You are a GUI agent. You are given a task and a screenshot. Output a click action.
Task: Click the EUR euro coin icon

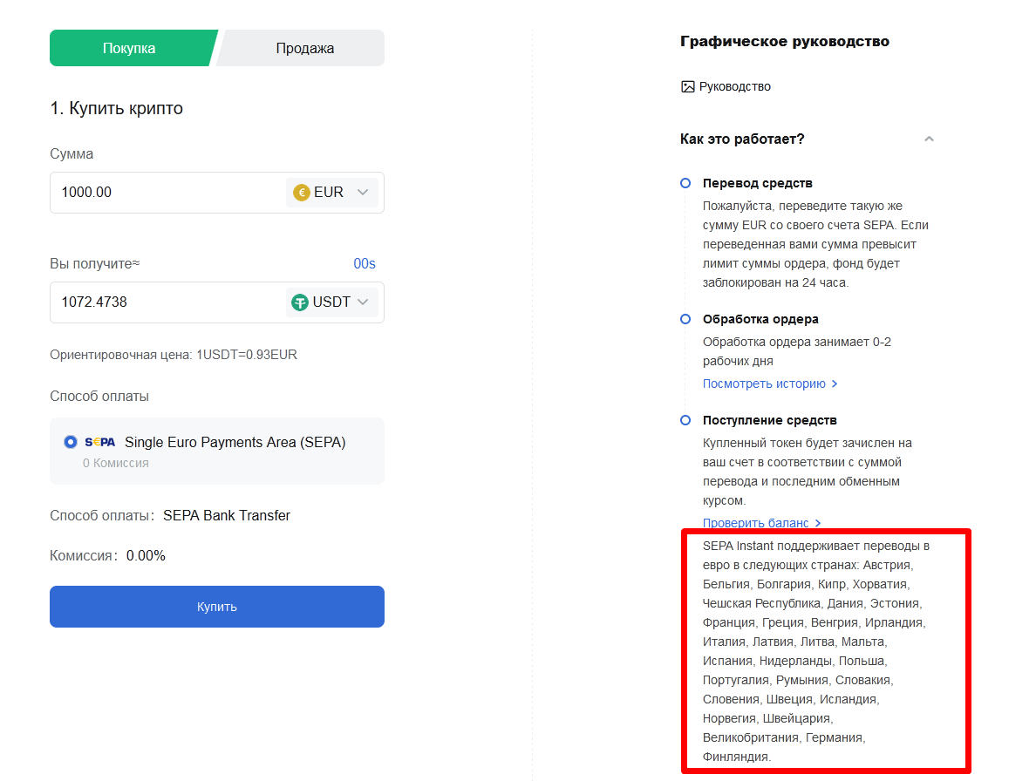click(x=301, y=193)
